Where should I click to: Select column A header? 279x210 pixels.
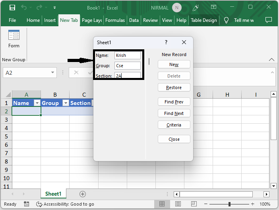pyautogui.click(x=27, y=94)
